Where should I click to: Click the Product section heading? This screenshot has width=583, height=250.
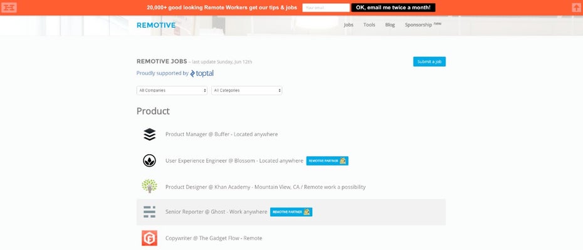(153, 111)
